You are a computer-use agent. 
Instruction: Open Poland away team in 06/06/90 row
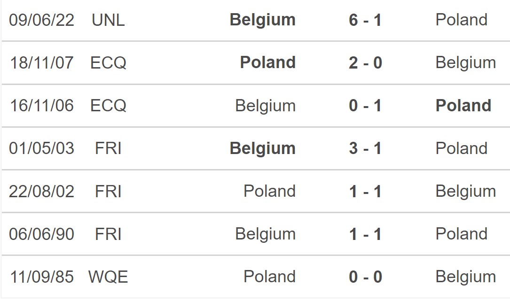click(x=461, y=234)
